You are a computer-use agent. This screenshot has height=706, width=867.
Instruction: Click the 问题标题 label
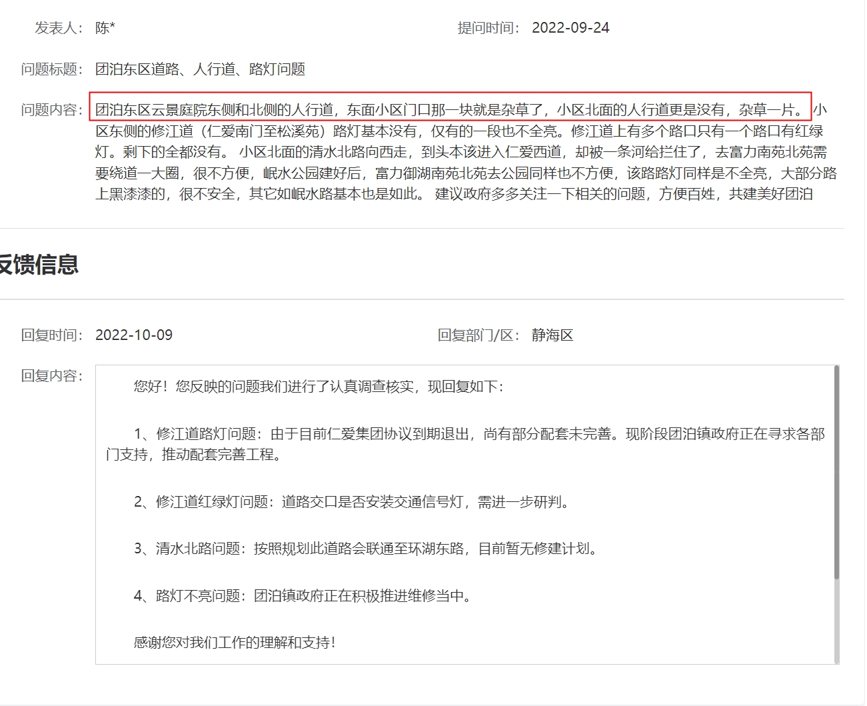click(52, 69)
